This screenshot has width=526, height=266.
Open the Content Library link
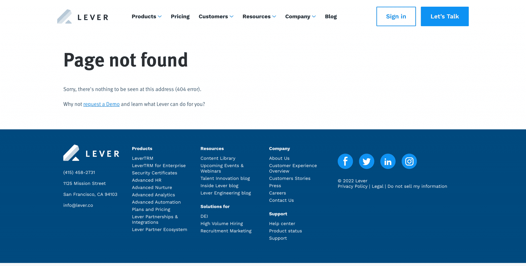tap(218, 158)
